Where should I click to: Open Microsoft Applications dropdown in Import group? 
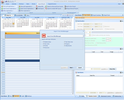coord(8,6)
